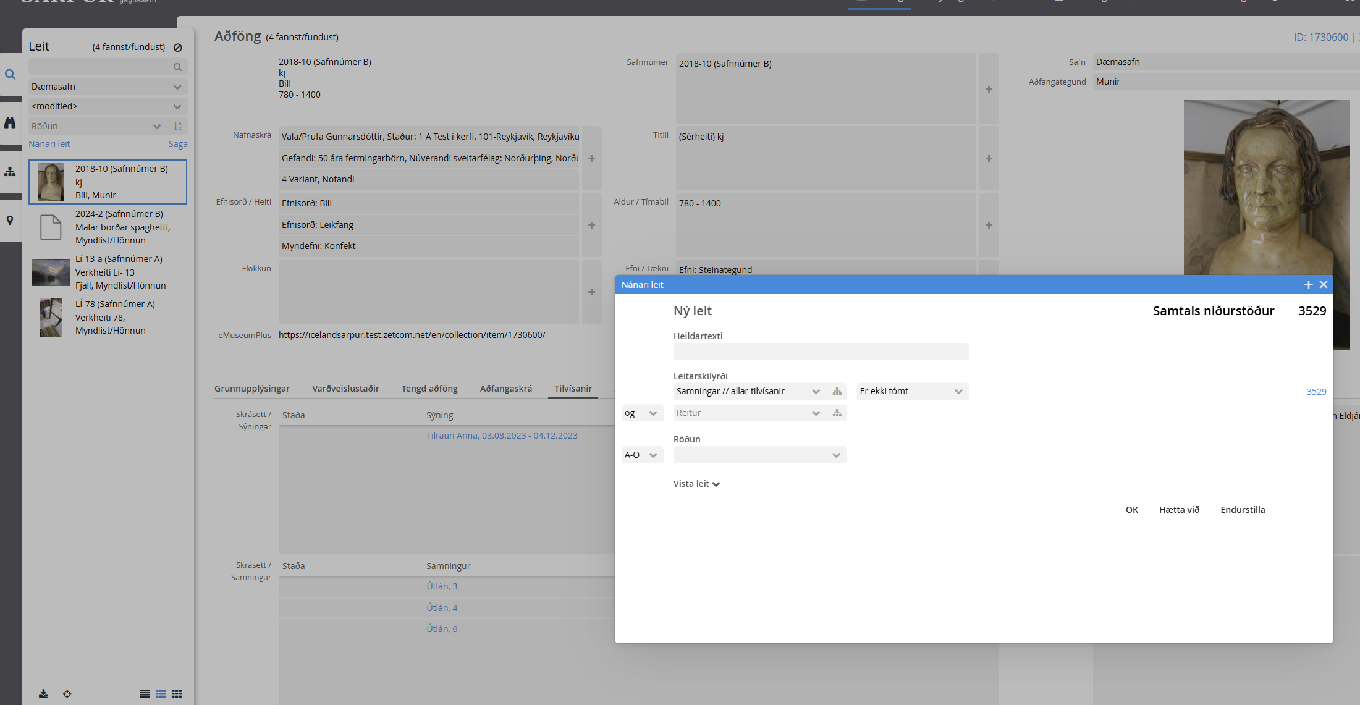Click the crosshair target icon at bottom
Image resolution: width=1360 pixels, height=705 pixels.
[x=67, y=694]
